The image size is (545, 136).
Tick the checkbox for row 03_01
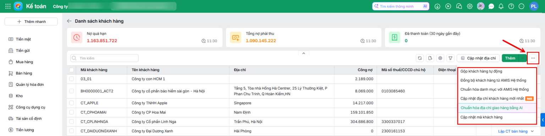[x=72, y=79]
